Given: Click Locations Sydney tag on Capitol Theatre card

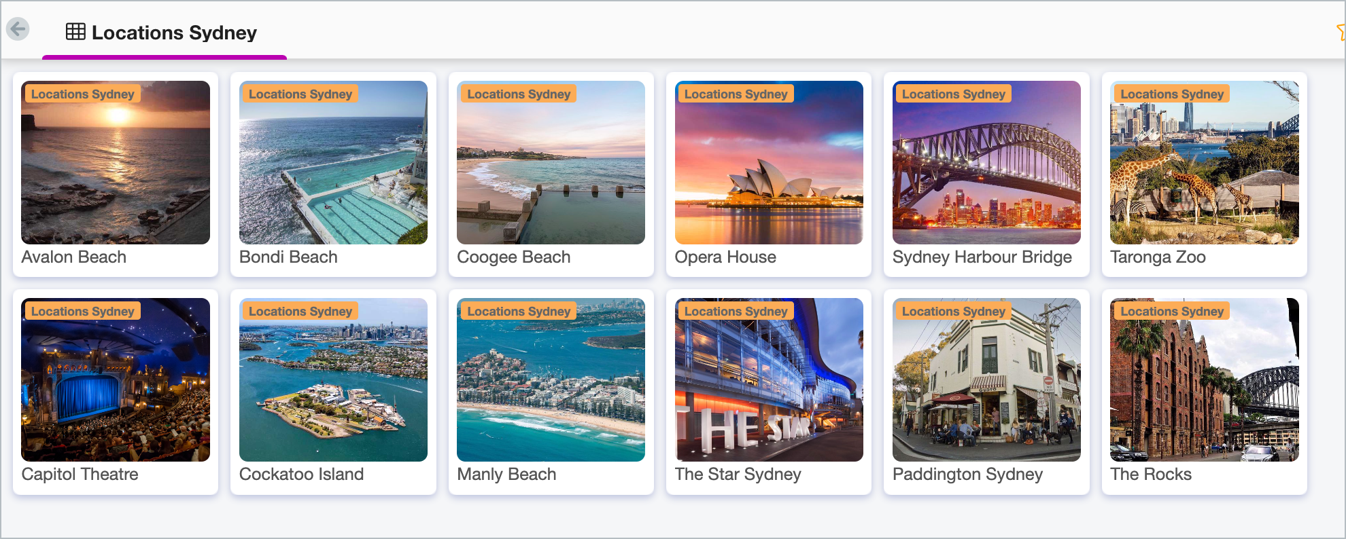Looking at the screenshot, I should click(x=82, y=311).
